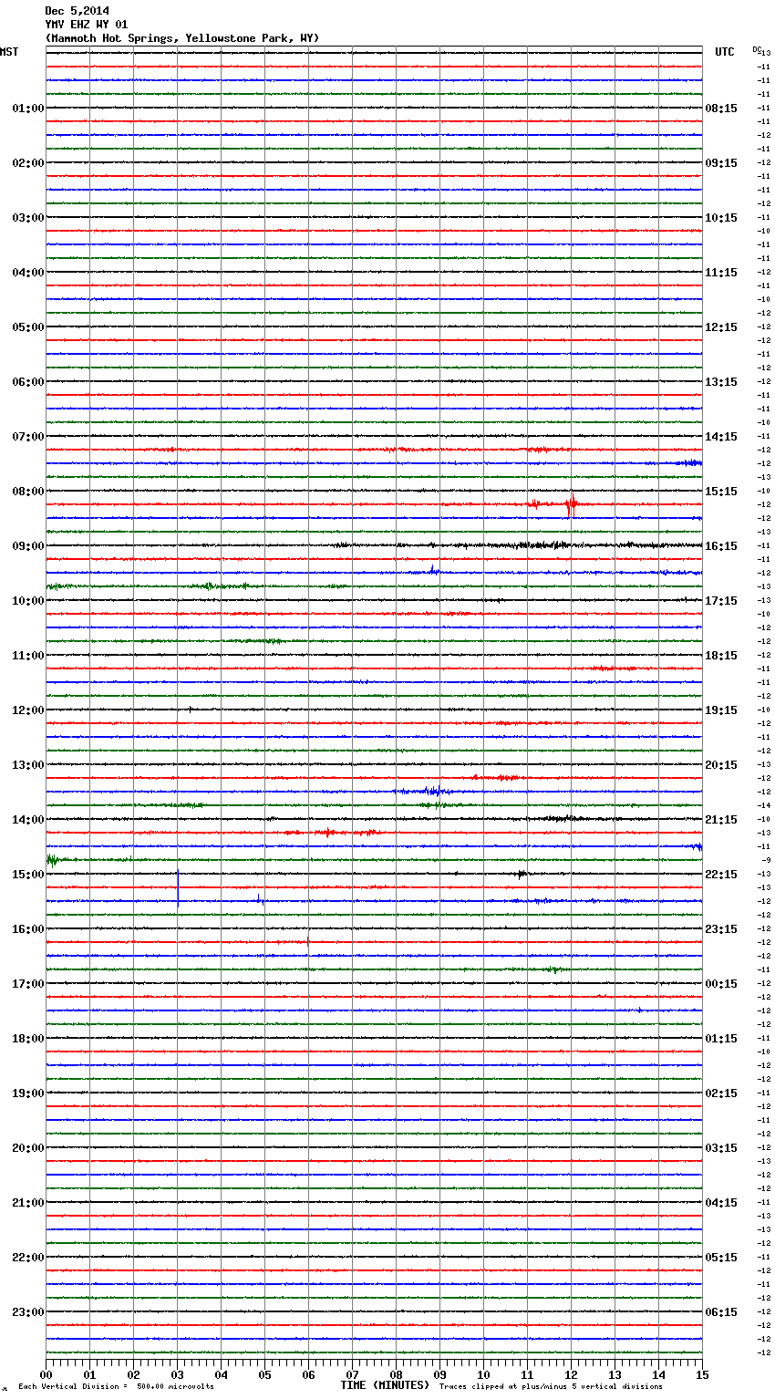This screenshot has height=1399, width=775.
Task: Click the 04:00 MST time label
Action: coord(28,273)
